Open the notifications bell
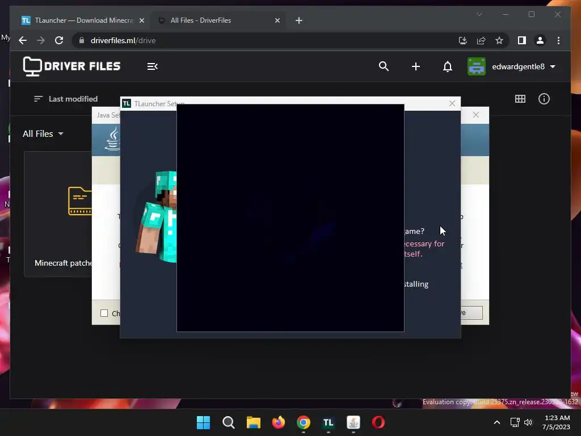 point(448,67)
